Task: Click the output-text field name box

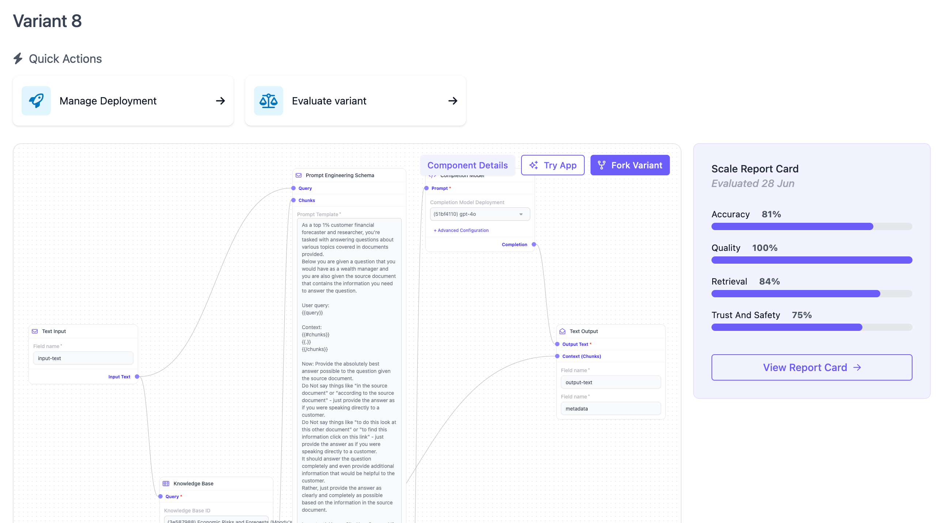Action: point(610,382)
